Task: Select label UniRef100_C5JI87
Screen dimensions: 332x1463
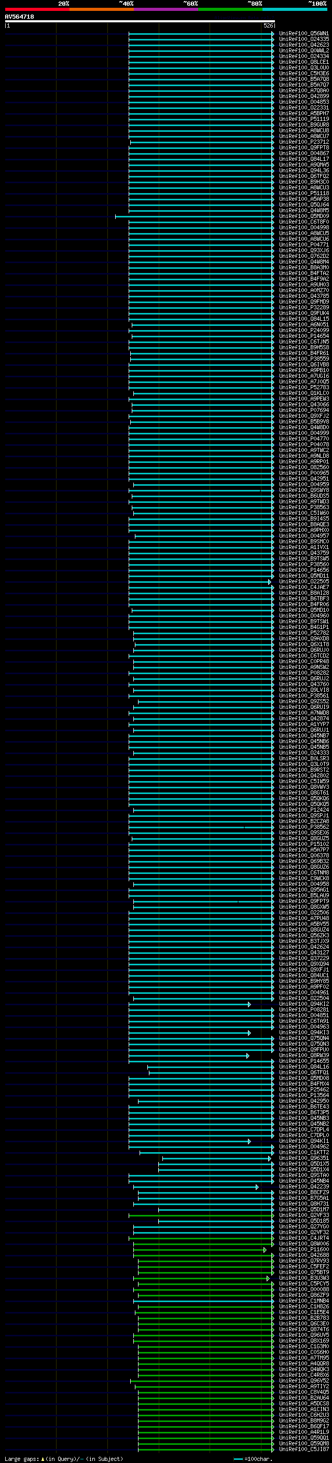Action: click(x=303, y=1450)
